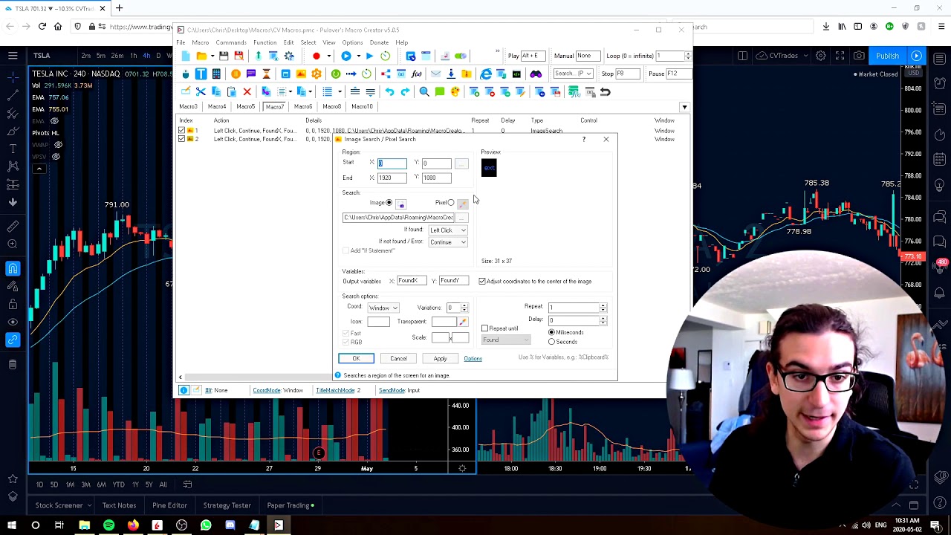Click the New file icon in Macro Creator
The image size is (951, 535).
tap(186, 56)
